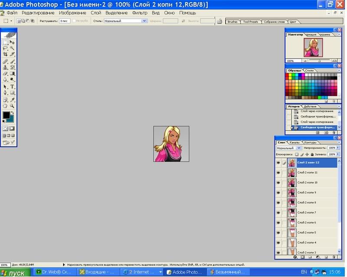347x277 pixels.
Task: Switch to the Стили tab
Action: [309, 71]
